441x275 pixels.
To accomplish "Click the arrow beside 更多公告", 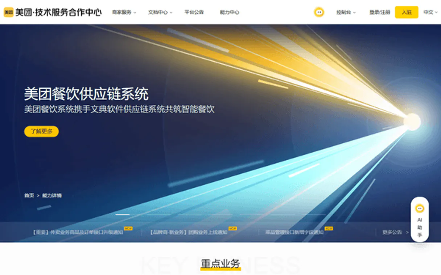I will click(x=407, y=232).
